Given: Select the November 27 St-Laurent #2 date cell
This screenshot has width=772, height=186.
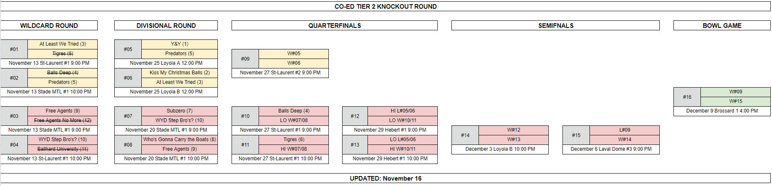Looking at the screenshot, I should [280, 73].
